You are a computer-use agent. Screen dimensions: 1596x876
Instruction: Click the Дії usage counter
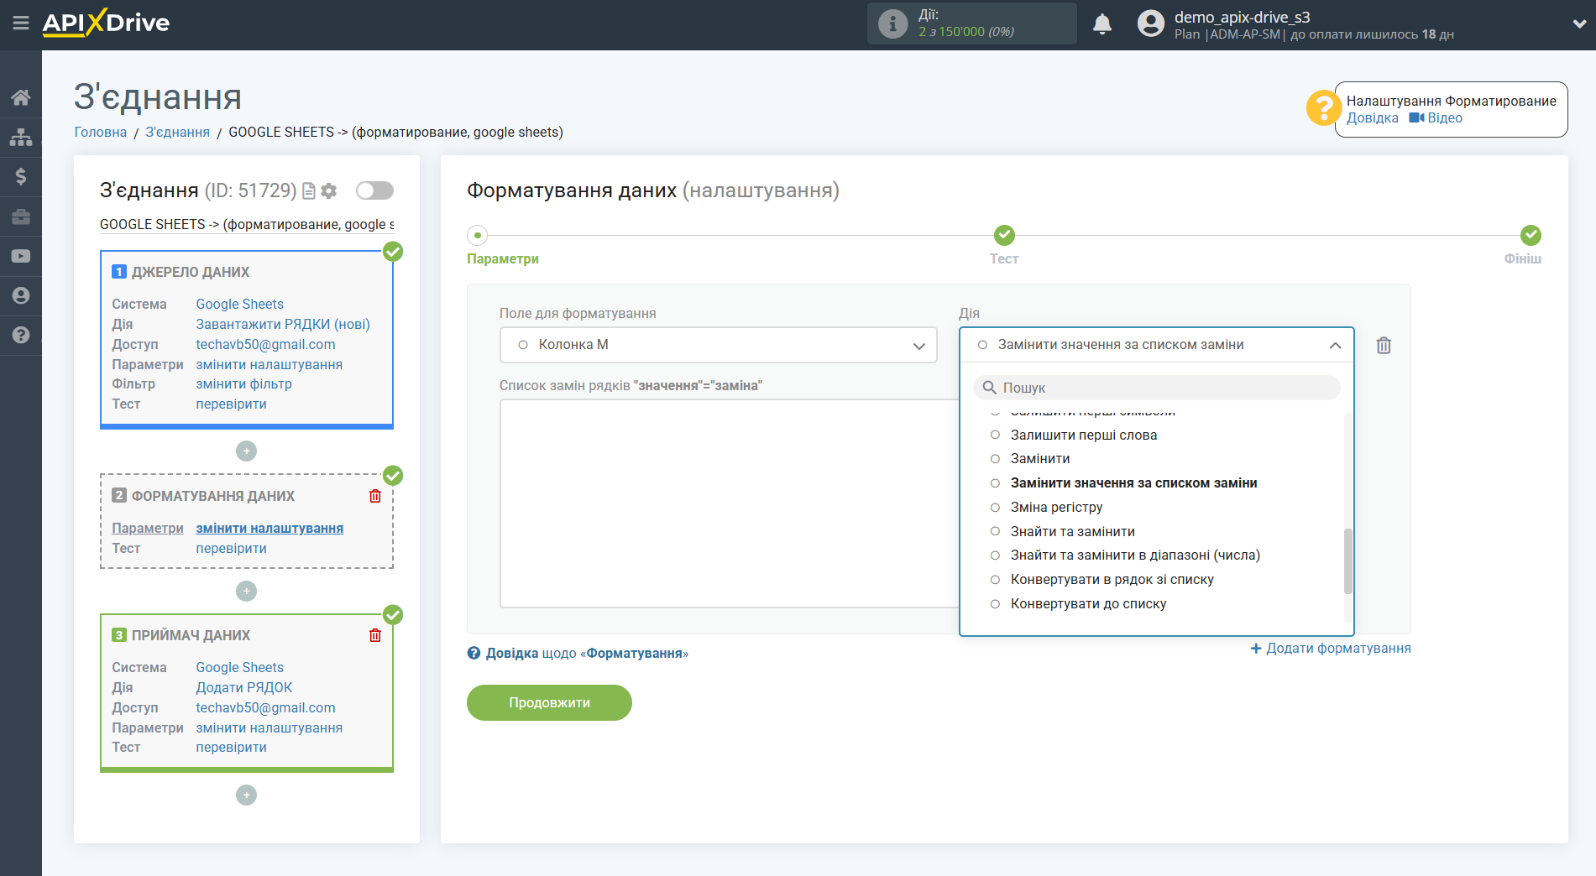click(x=971, y=23)
